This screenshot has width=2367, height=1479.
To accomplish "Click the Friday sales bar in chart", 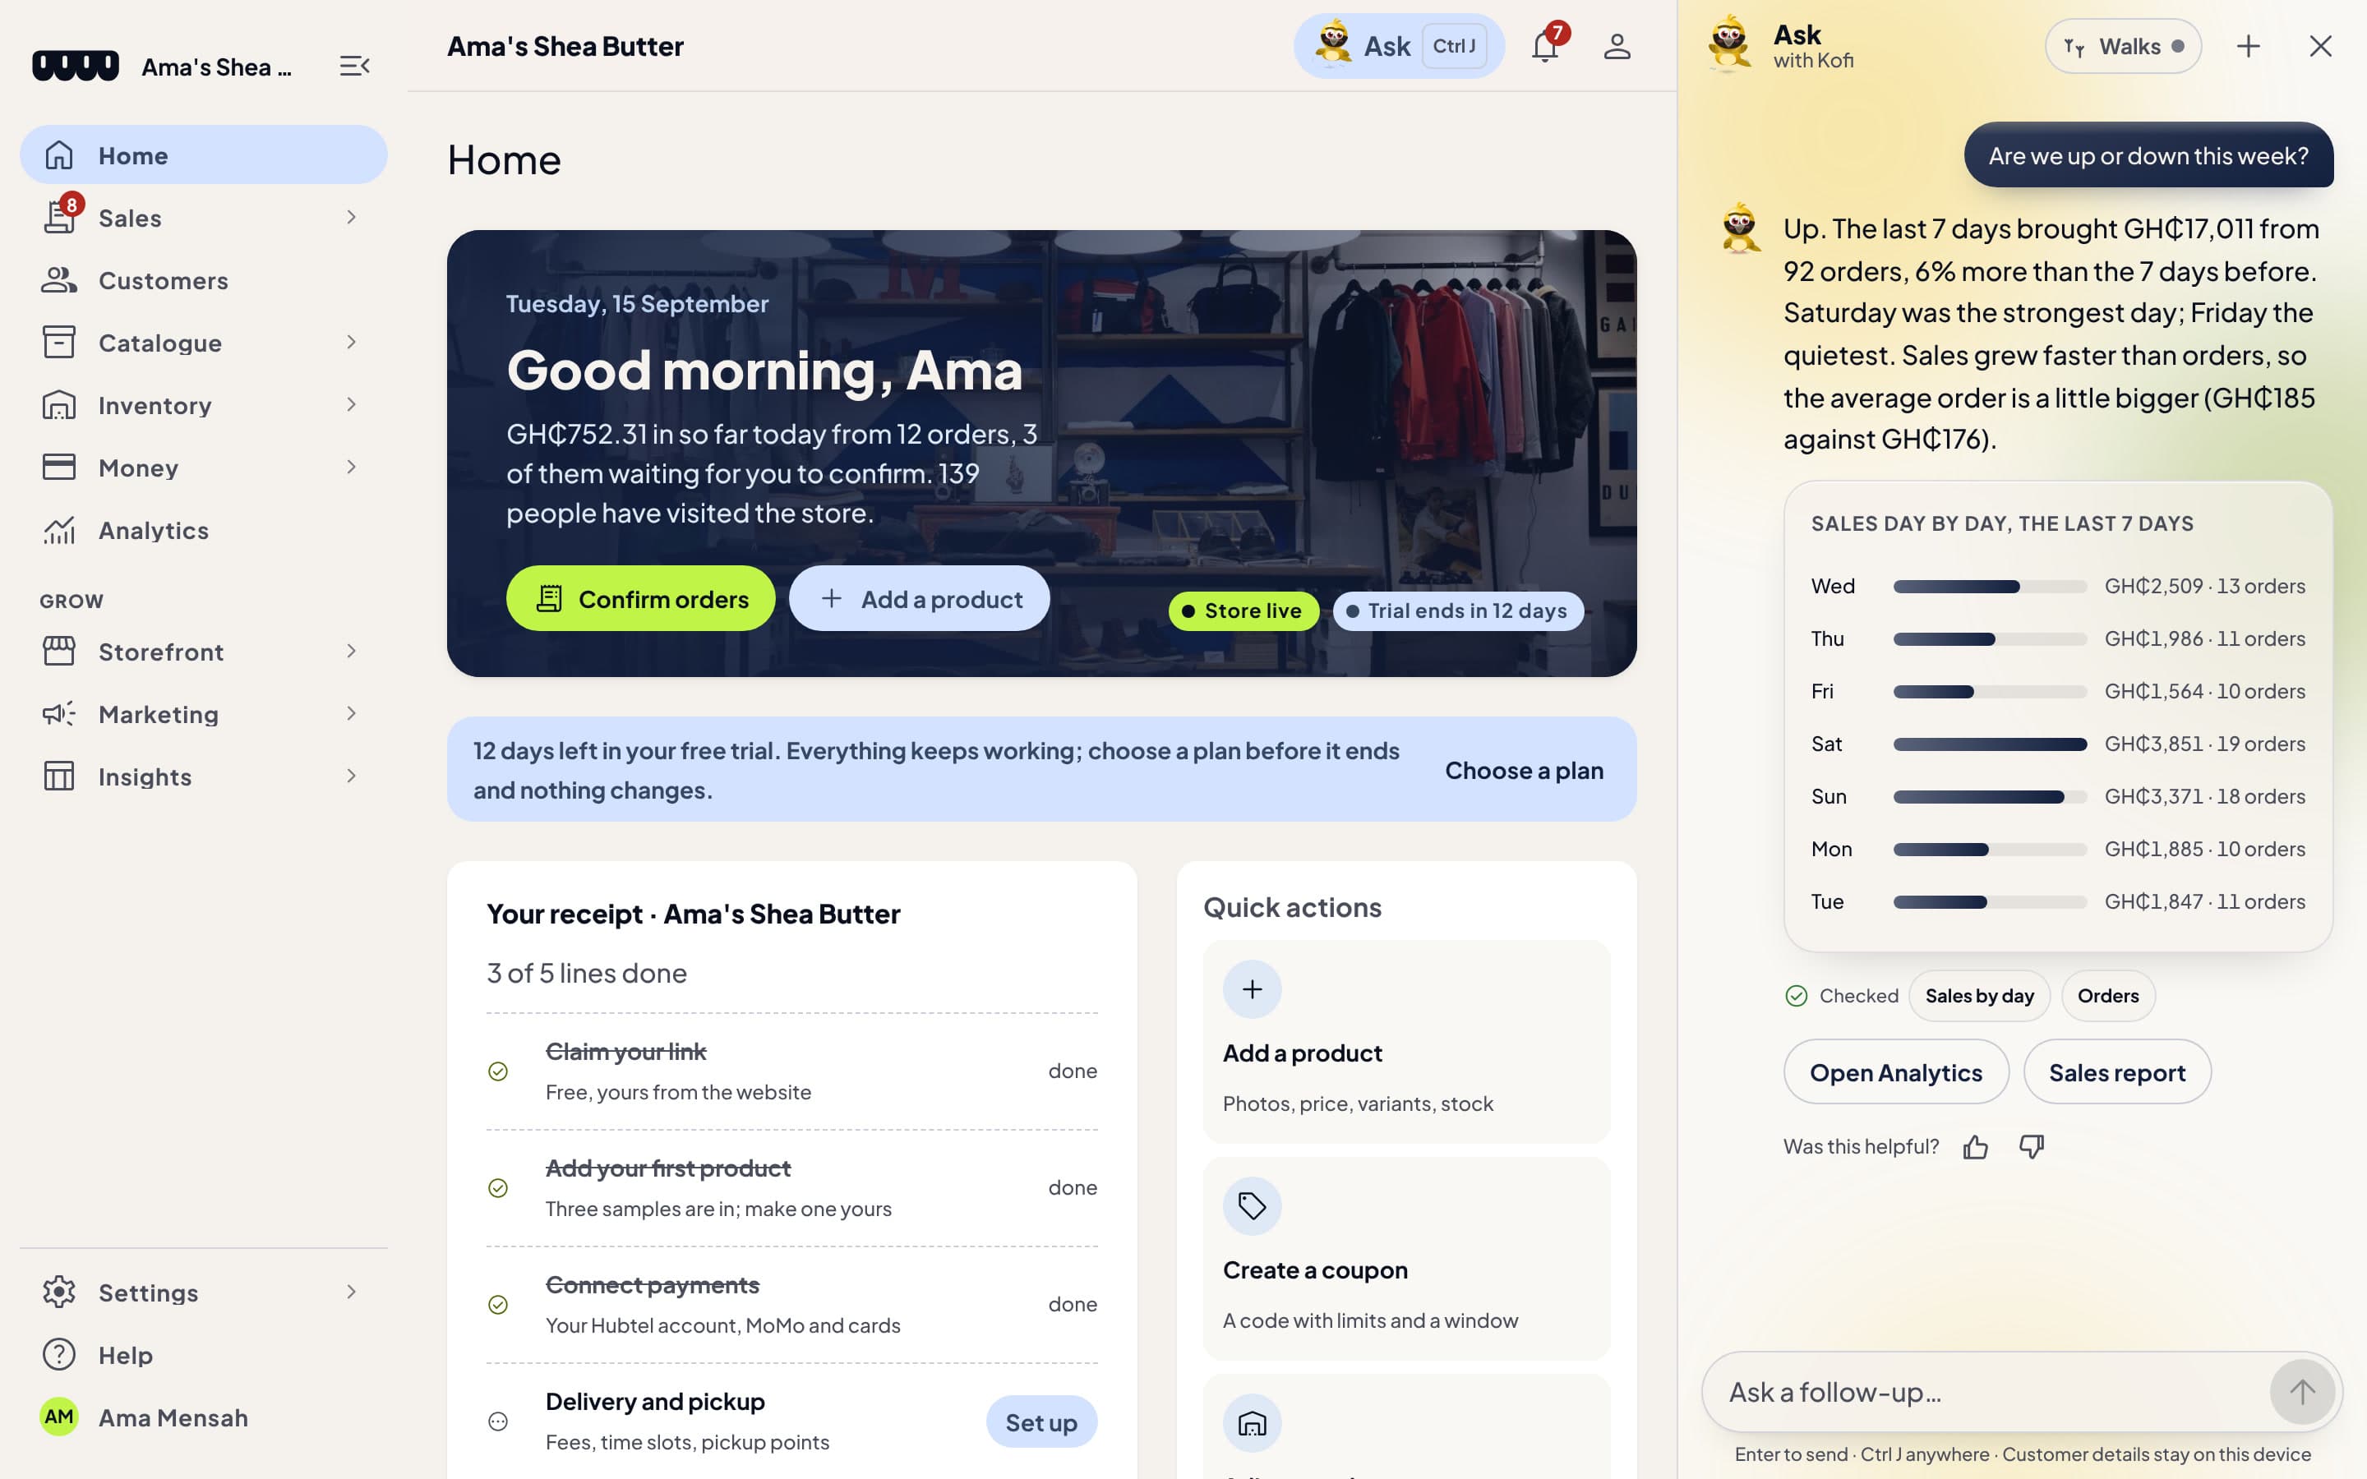I will 1990,692.
